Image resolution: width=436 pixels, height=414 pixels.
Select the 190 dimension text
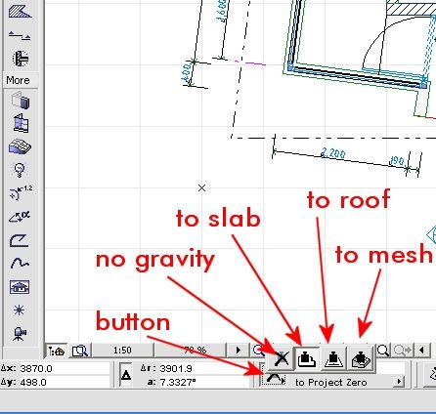click(x=397, y=161)
